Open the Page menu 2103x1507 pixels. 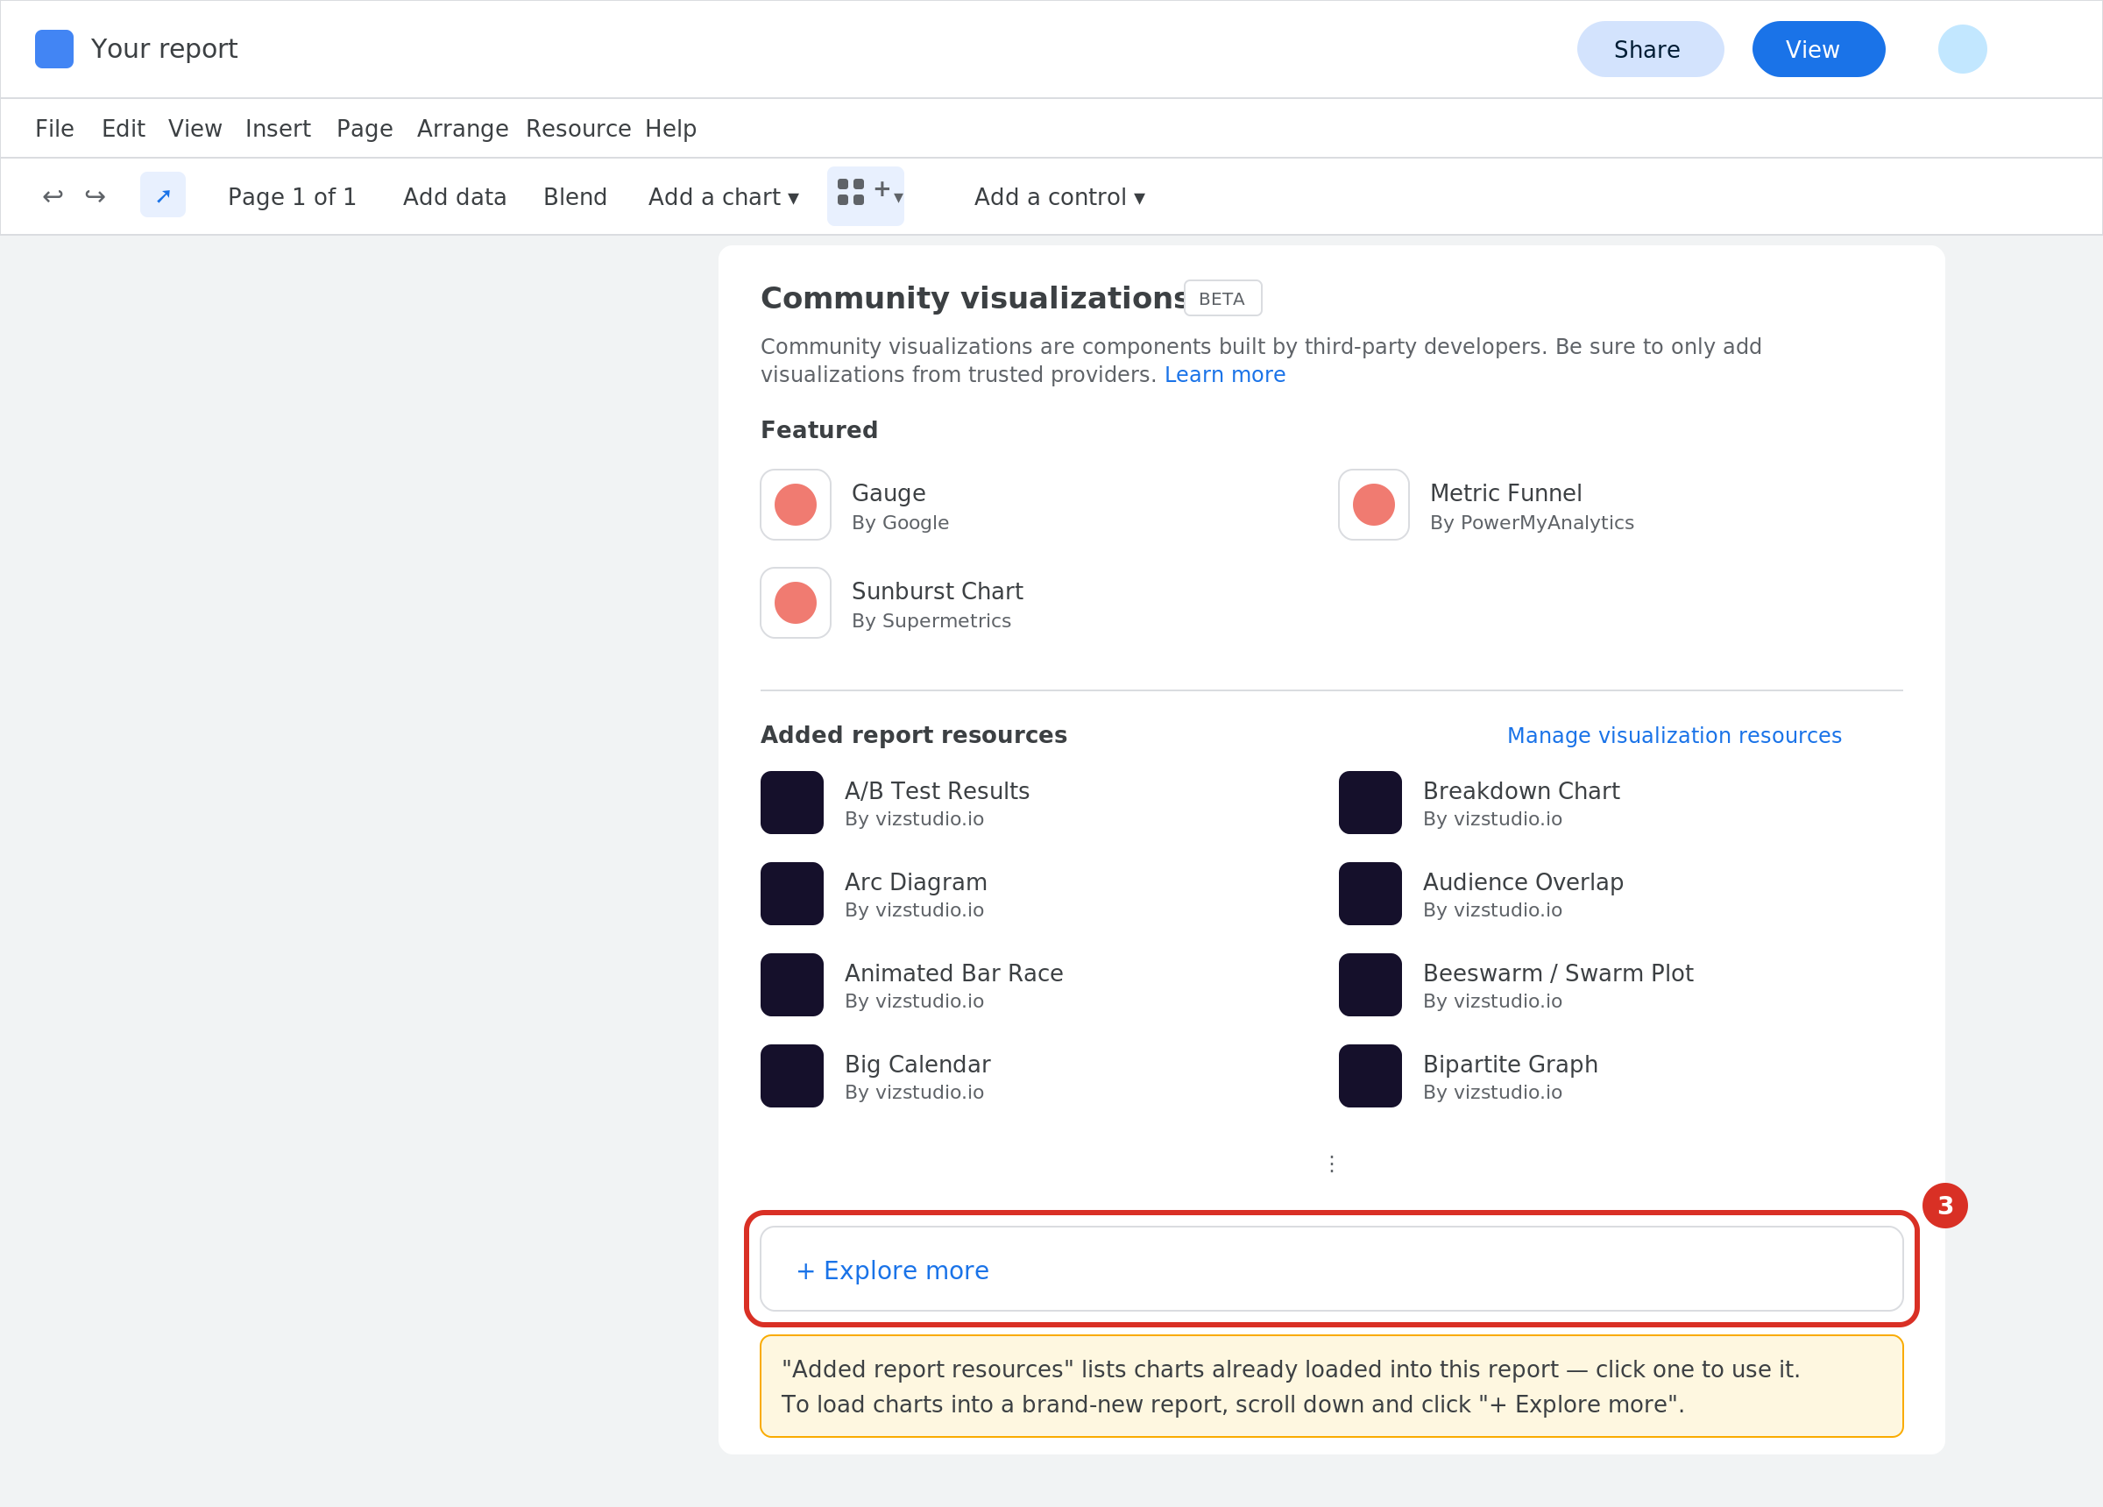pyautogui.click(x=365, y=128)
